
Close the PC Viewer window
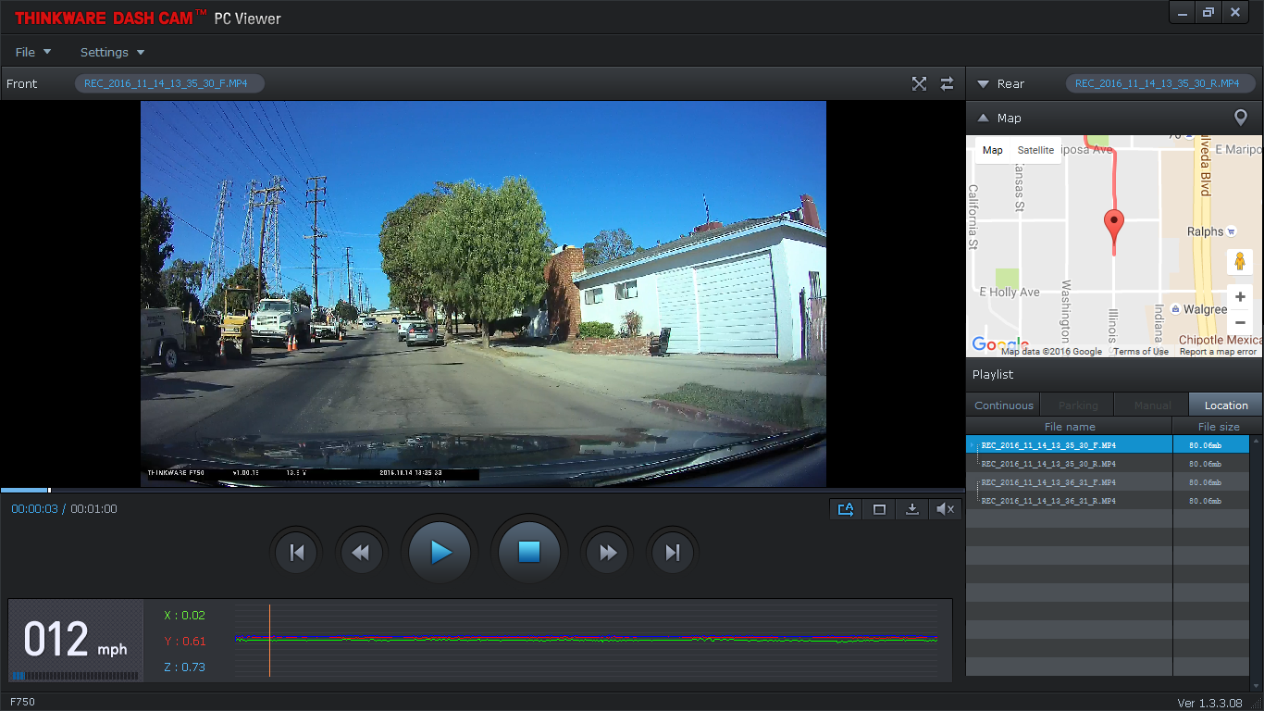coord(1235,12)
